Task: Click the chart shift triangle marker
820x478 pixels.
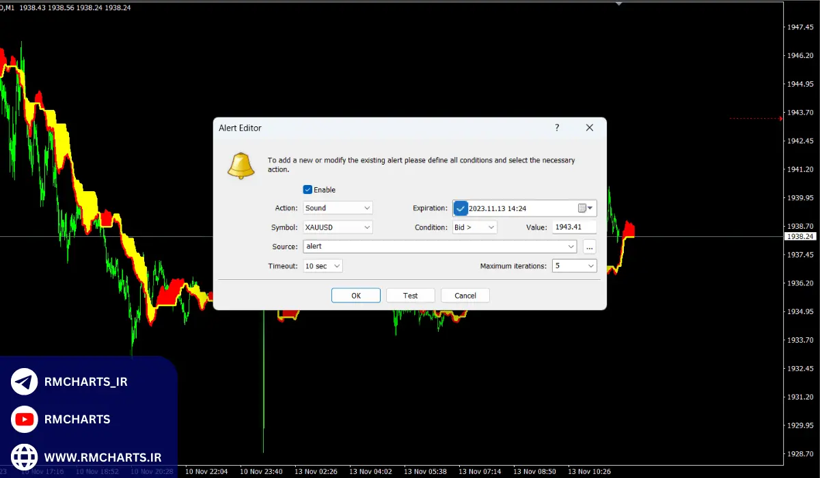Action: click(619, 3)
